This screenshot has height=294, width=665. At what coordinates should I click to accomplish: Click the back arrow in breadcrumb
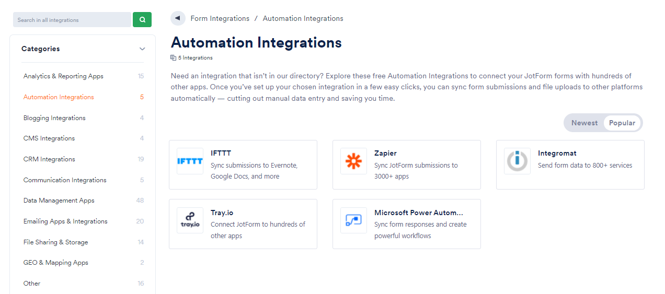(x=178, y=18)
